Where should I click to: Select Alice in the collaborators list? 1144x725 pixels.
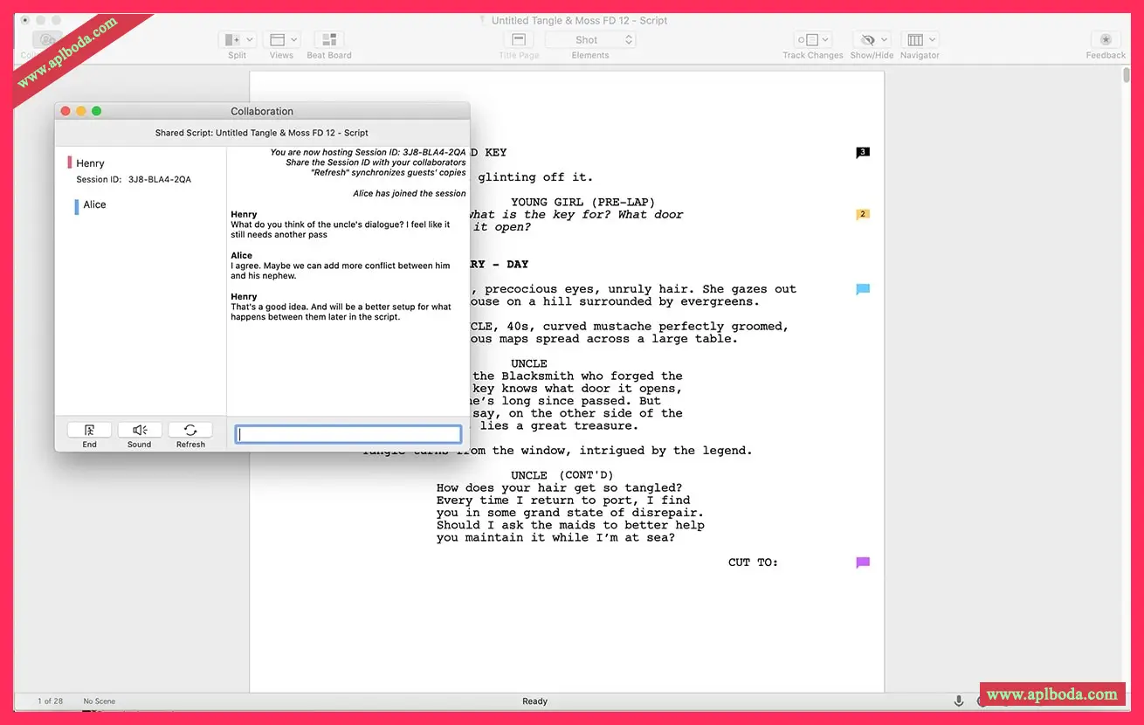[94, 205]
